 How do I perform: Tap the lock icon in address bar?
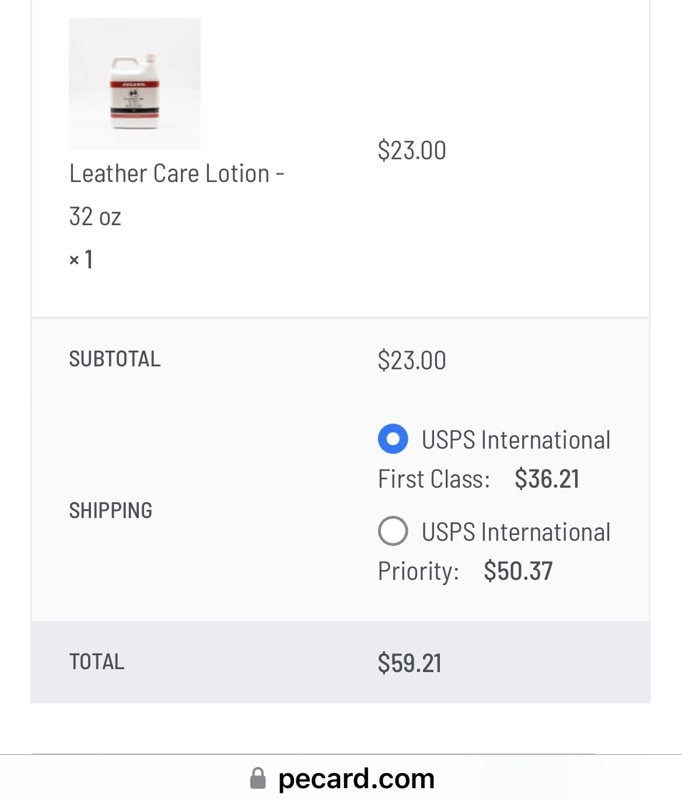(x=258, y=778)
